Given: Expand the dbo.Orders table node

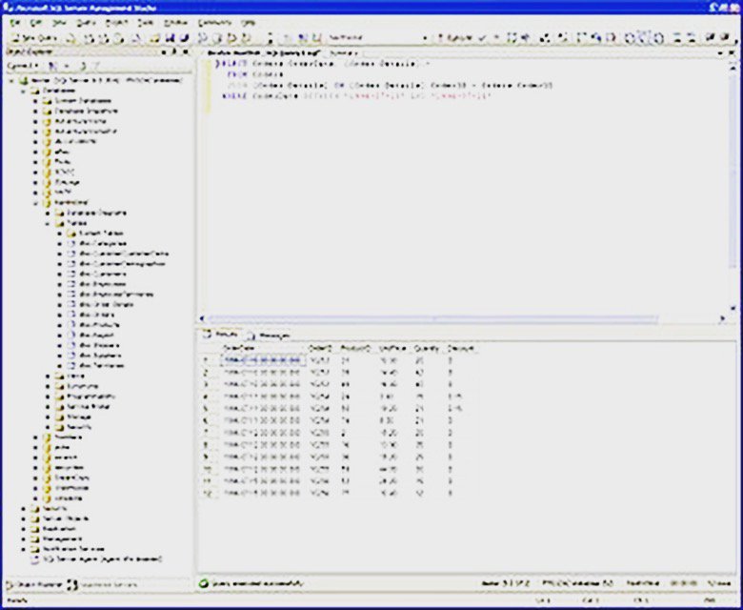Looking at the screenshot, I should coord(60,315).
